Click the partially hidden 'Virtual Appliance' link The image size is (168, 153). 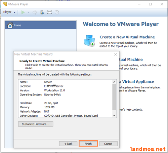click(137, 82)
